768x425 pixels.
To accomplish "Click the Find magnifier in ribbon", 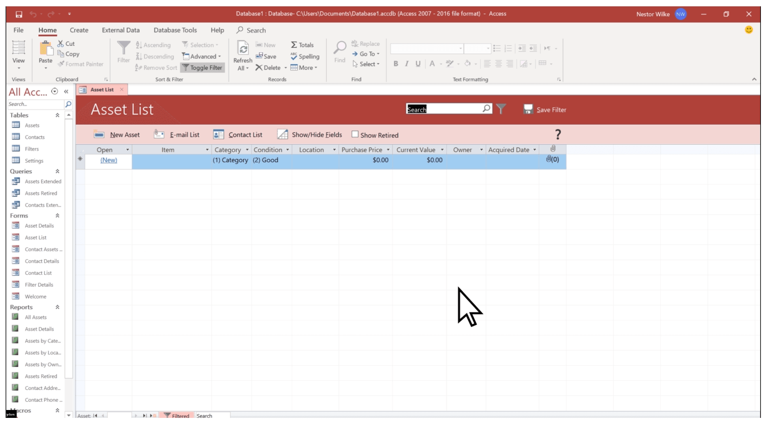I will coord(340,48).
